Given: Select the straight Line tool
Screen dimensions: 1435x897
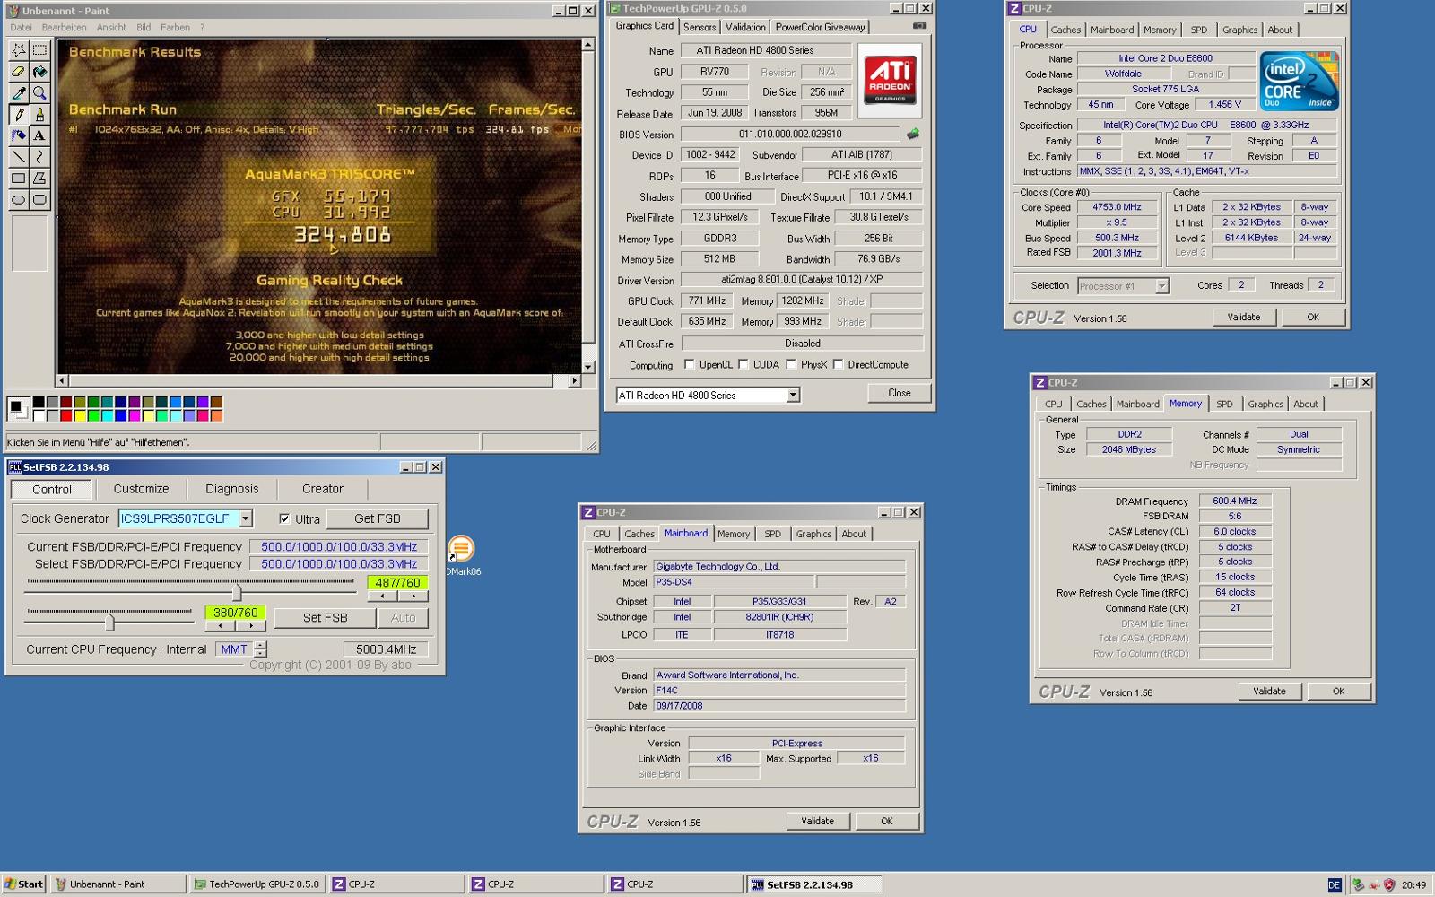Looking at the screenshot, I should [18, 158].
